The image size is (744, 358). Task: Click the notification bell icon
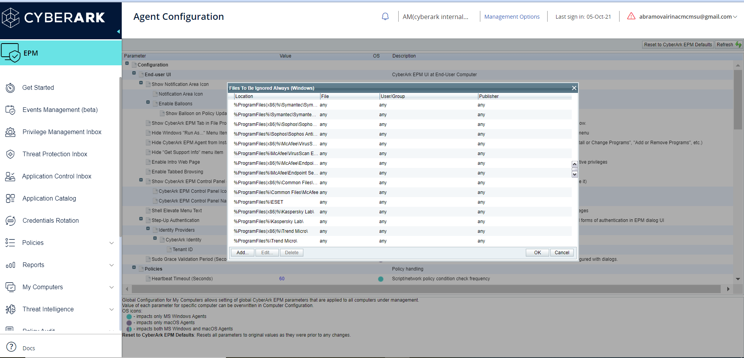[x=385, y=17]
